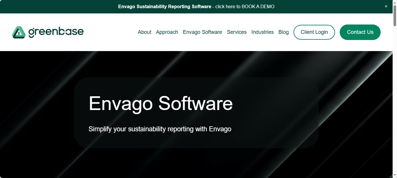Click the vertical scrollbar thumb
Screen dimensions: 397x178
(395, 16)
